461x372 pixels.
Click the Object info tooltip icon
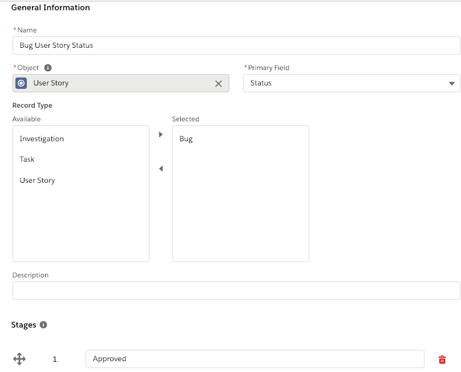click(48, 68)
